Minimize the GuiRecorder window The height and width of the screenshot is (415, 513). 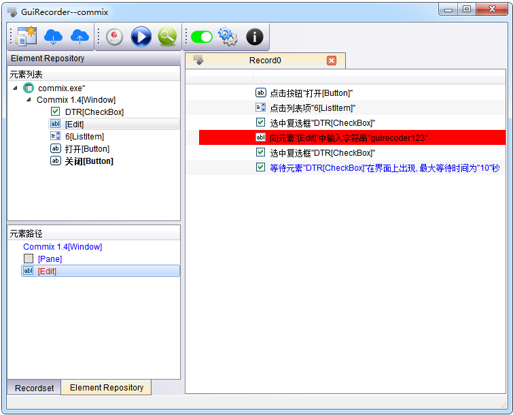click(448, 10)
